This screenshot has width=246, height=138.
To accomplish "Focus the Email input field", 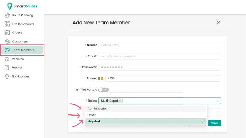I will 160,56.
